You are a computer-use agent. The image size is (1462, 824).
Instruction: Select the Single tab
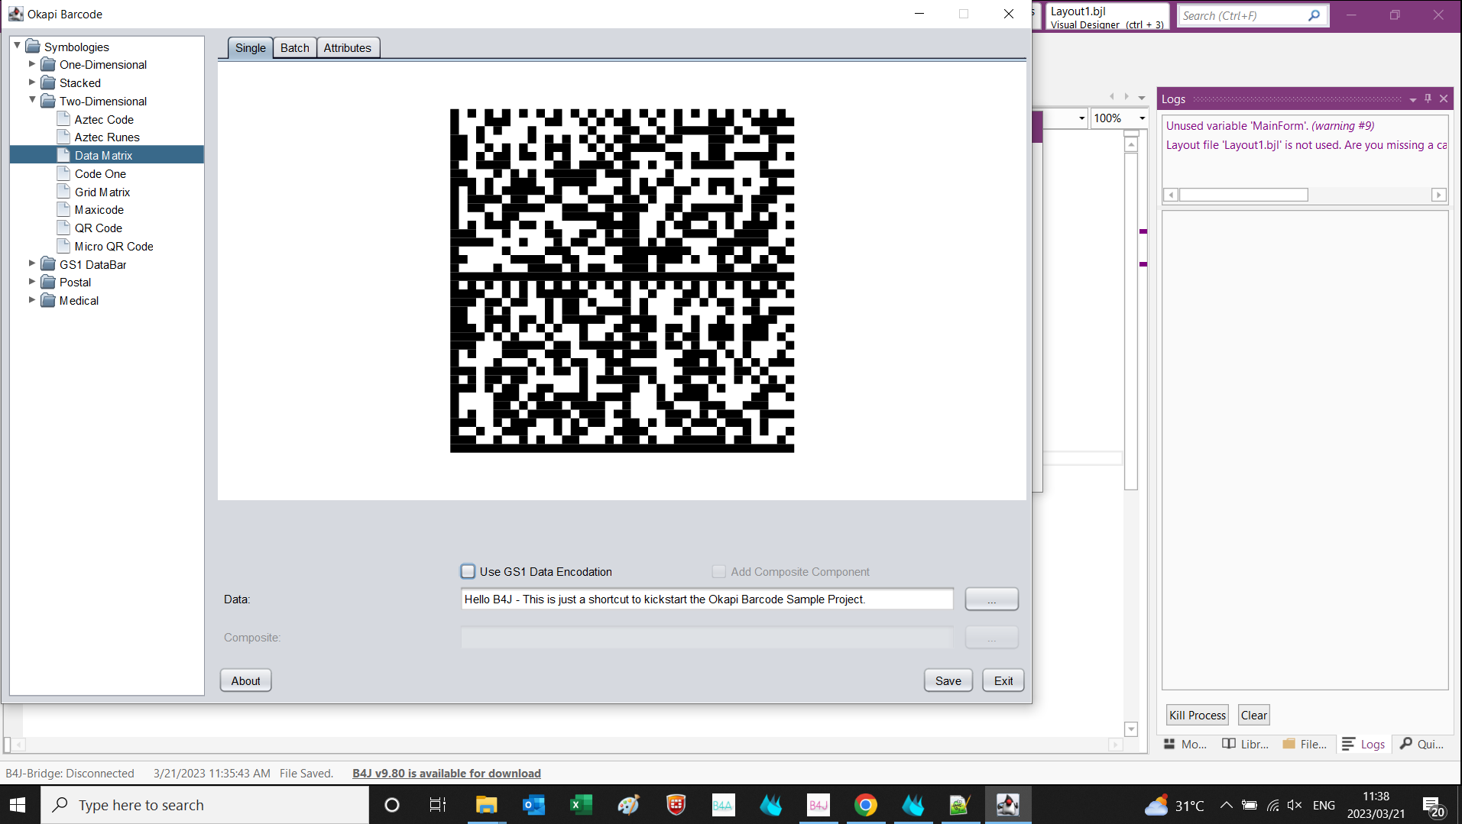(x=250, y=47)
